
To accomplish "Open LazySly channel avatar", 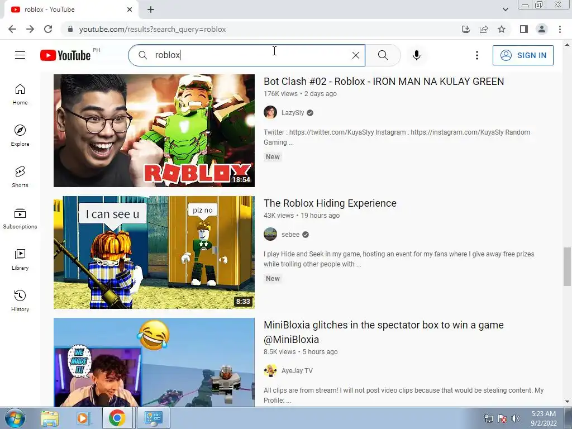I will pos(270,112).
